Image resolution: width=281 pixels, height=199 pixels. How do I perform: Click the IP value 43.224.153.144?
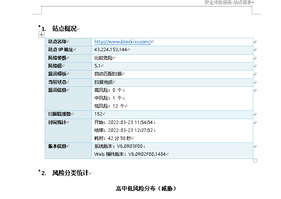tap(111, 50)
